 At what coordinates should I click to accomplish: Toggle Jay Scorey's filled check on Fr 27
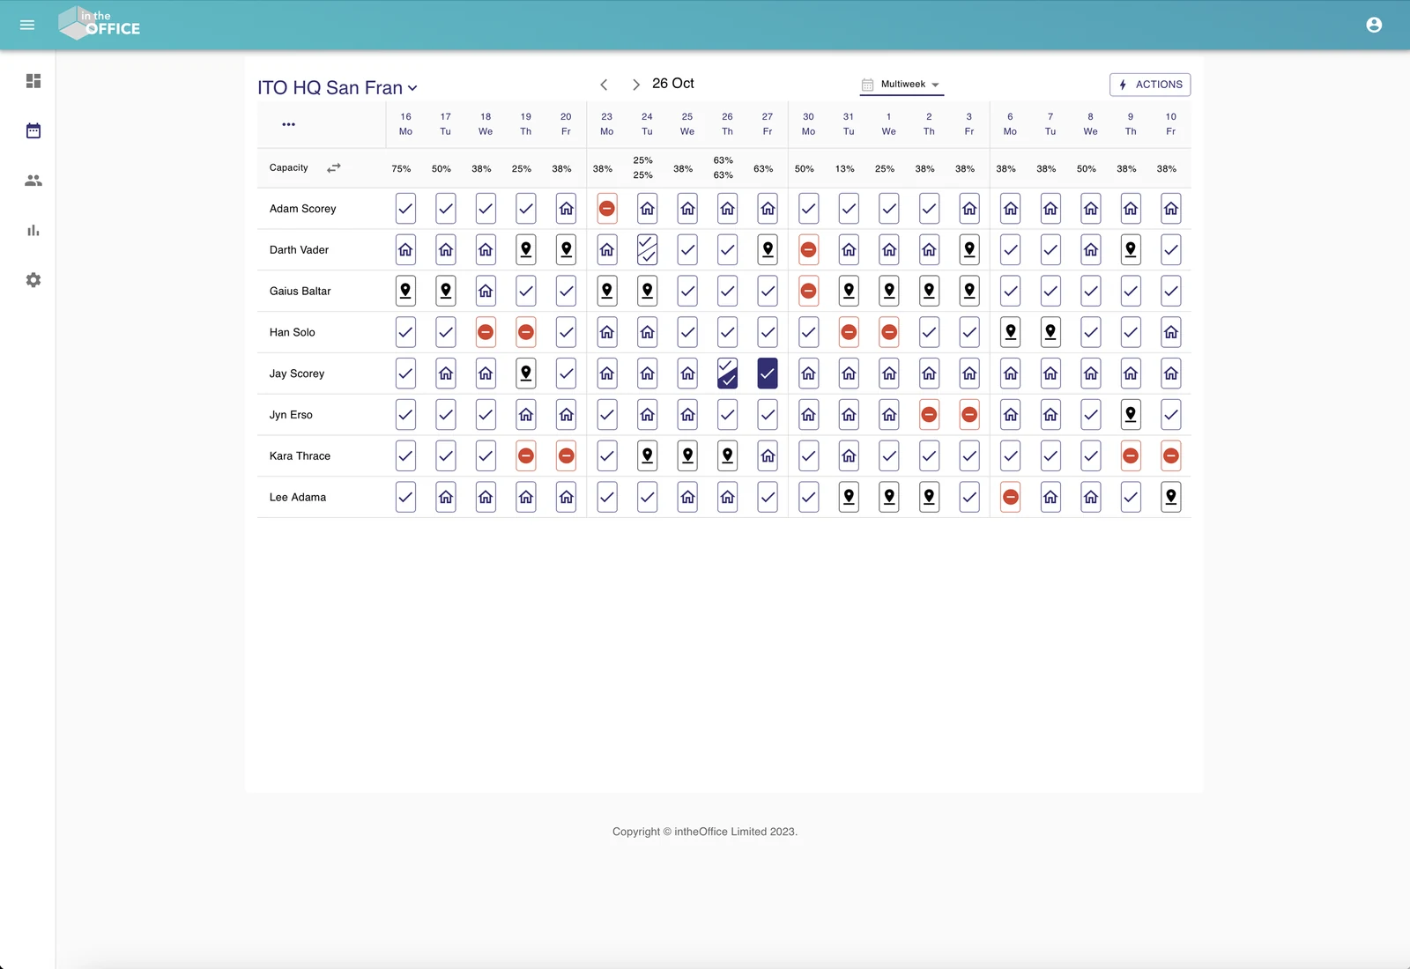coord(768,374)
